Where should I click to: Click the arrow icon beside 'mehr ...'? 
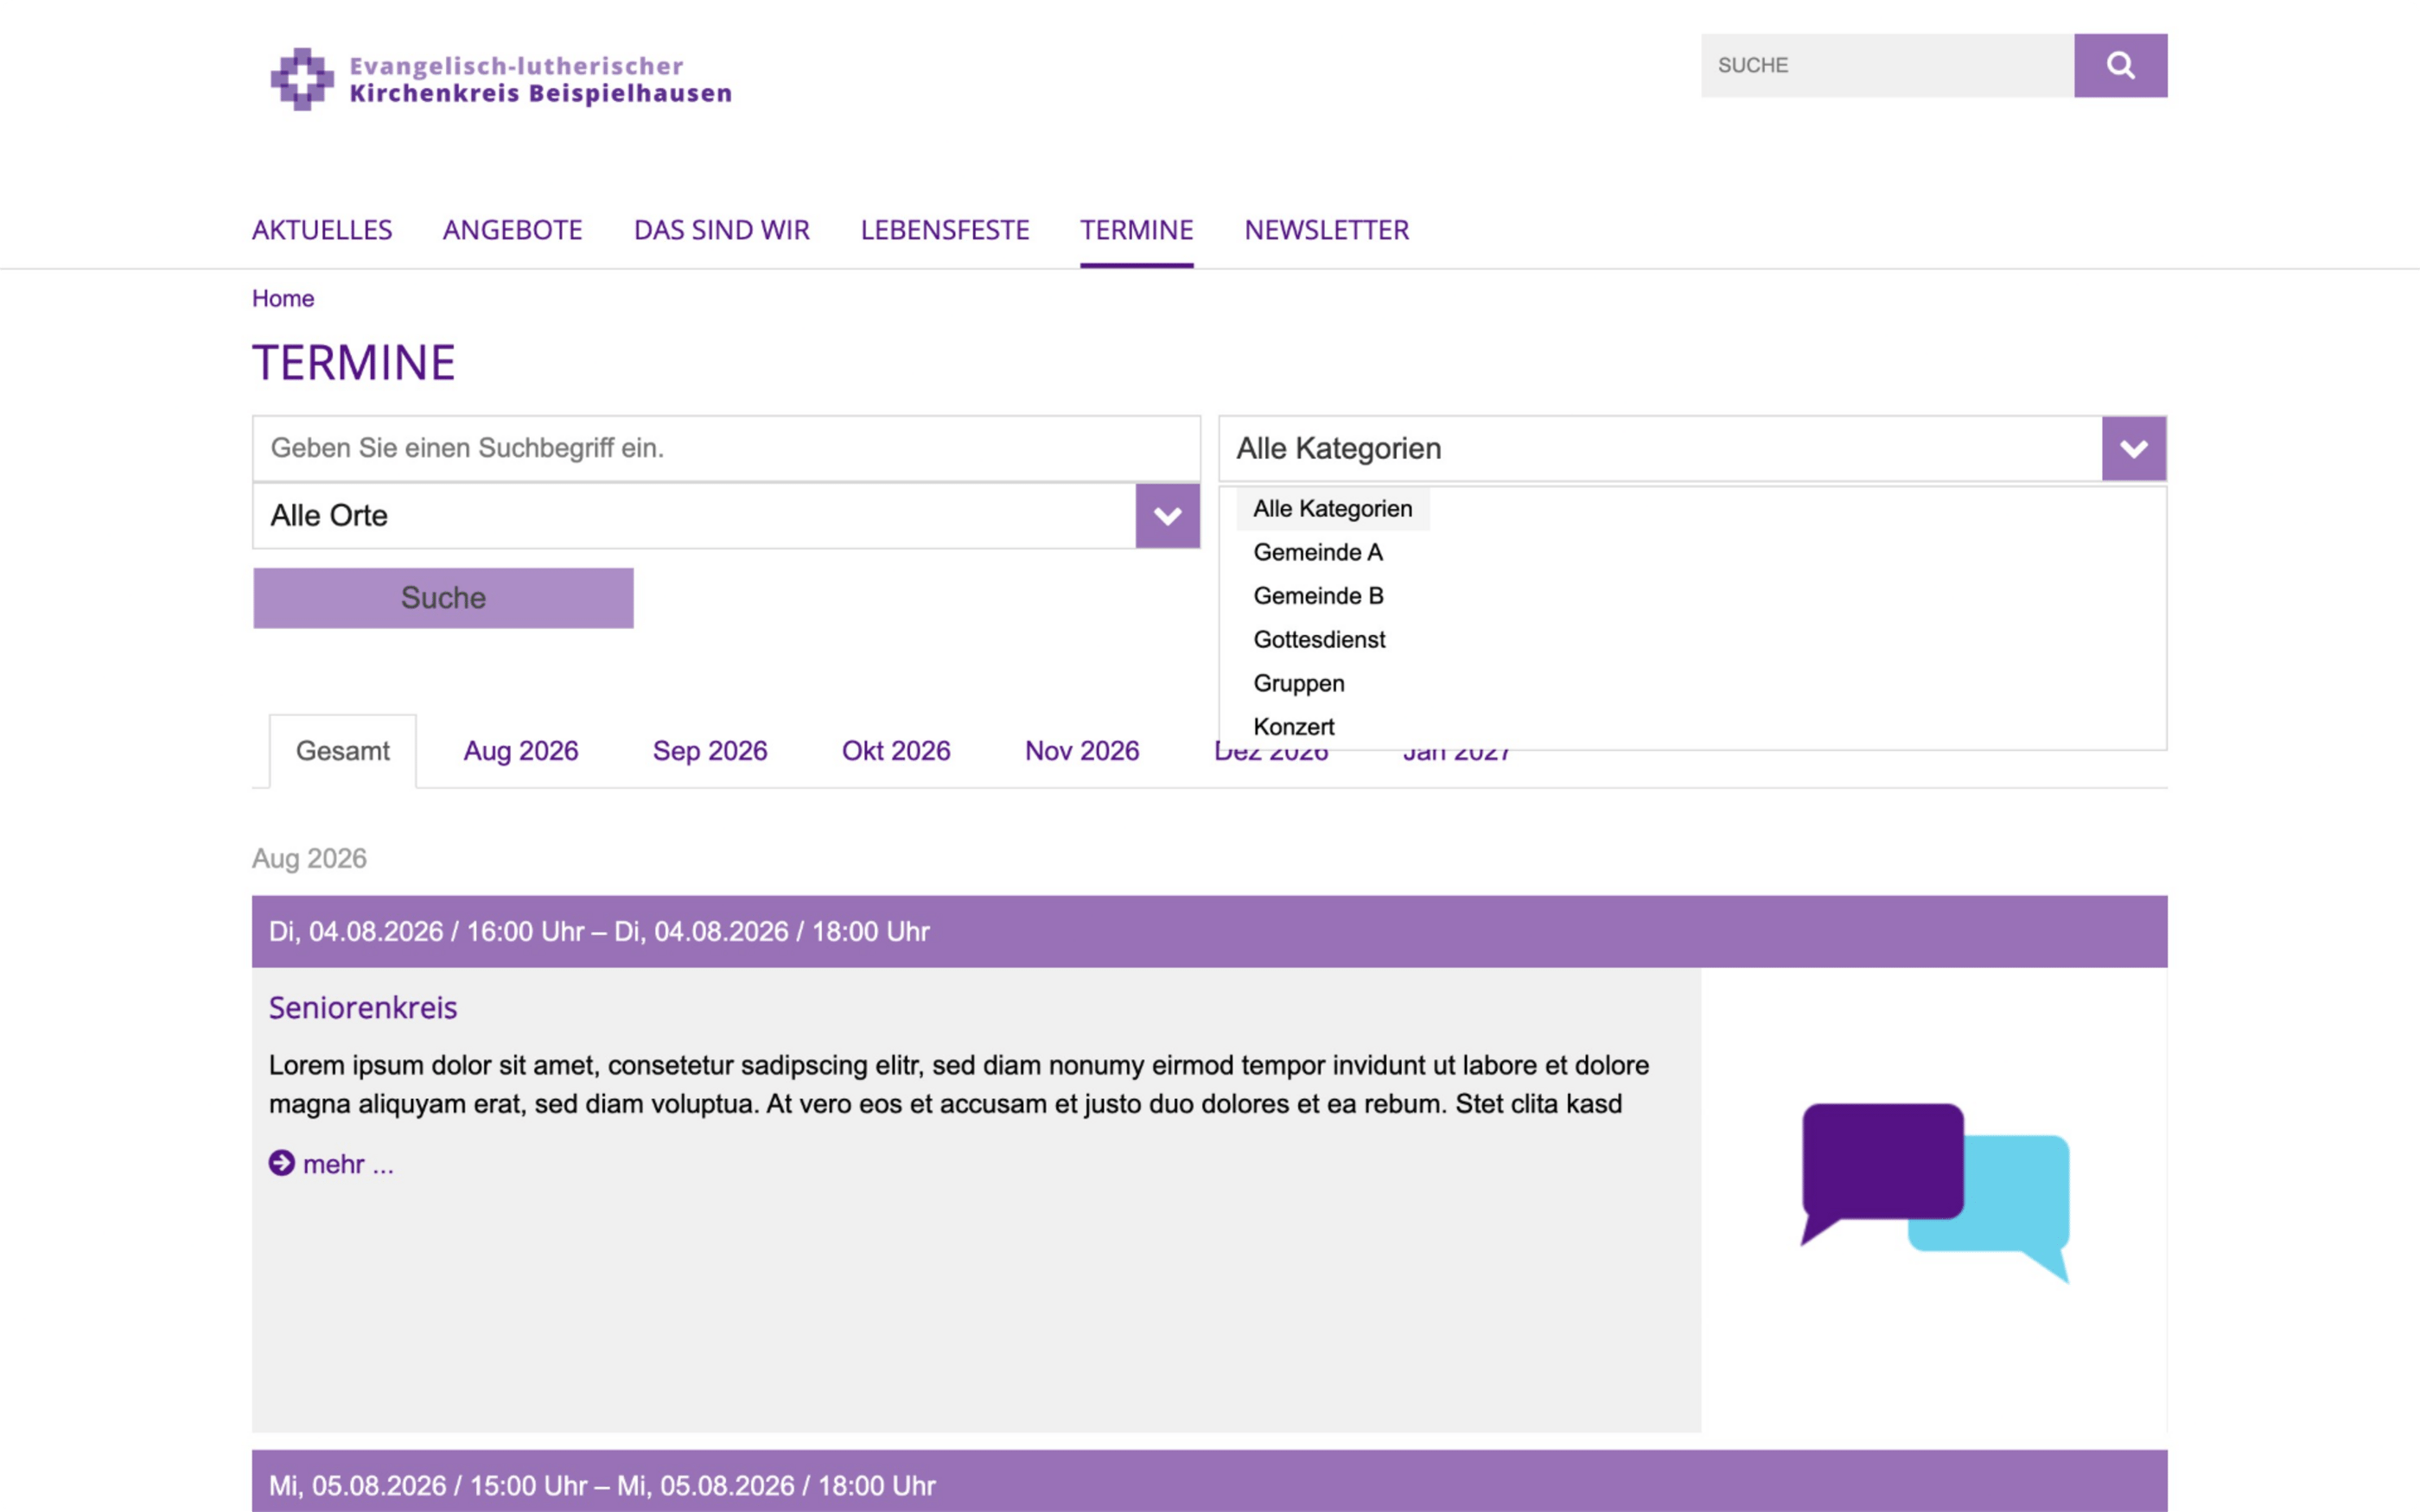coord(282,1163)
